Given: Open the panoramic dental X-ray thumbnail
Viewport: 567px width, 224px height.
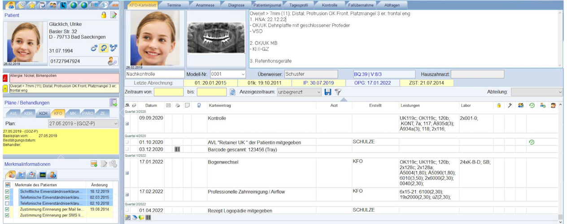Looking at the screenshot, I should point(216,38).
